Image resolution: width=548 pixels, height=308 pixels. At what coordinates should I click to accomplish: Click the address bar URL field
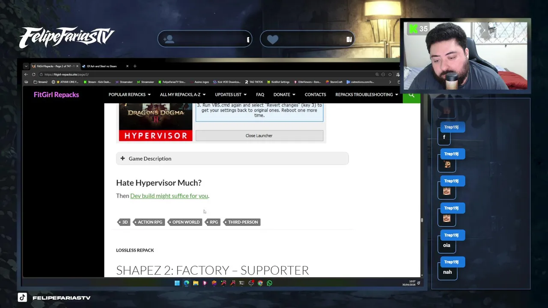(x=205, y=74)
